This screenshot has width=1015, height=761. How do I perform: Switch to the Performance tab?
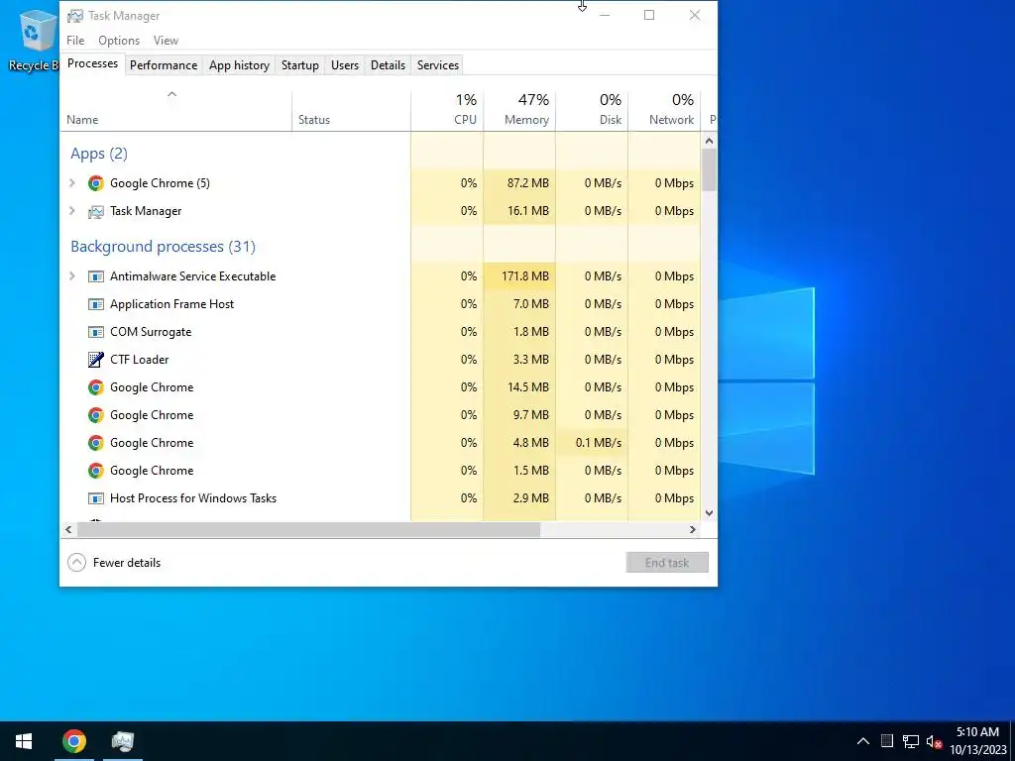pos(164,65)
